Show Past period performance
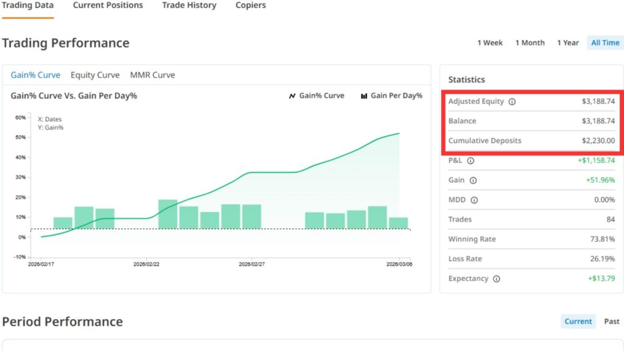 click(611, 321)
